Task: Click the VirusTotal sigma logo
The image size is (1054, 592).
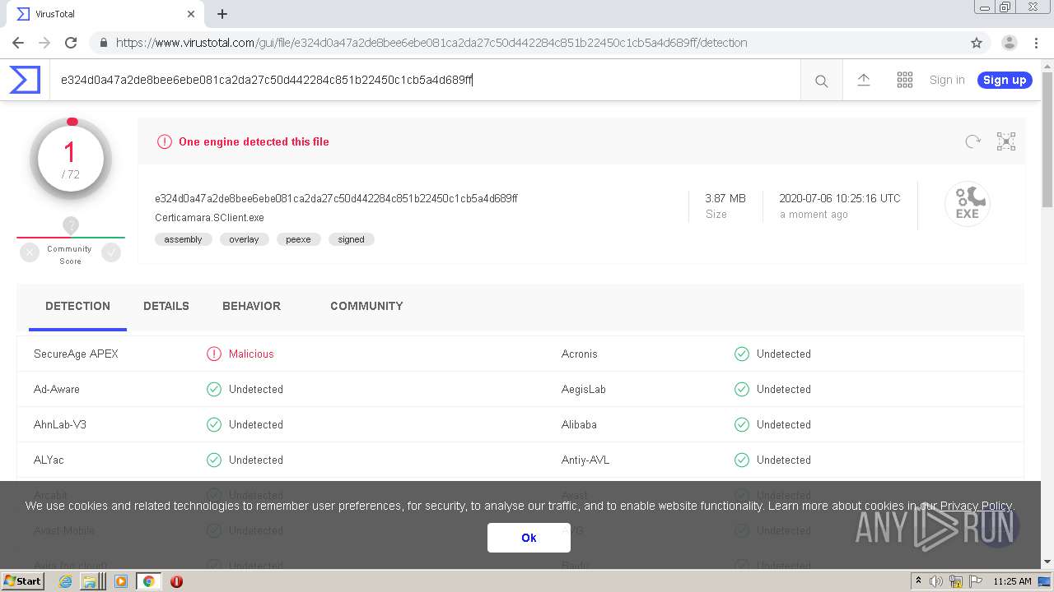Action: (25, 80)
